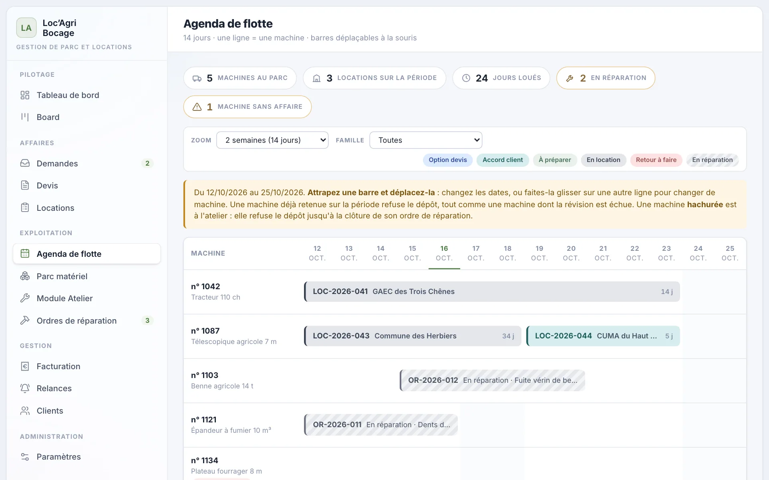Screen dimensions: 769x480
Task: Open the Famille dropdown set to Toutes
Action: click(426, 140)
